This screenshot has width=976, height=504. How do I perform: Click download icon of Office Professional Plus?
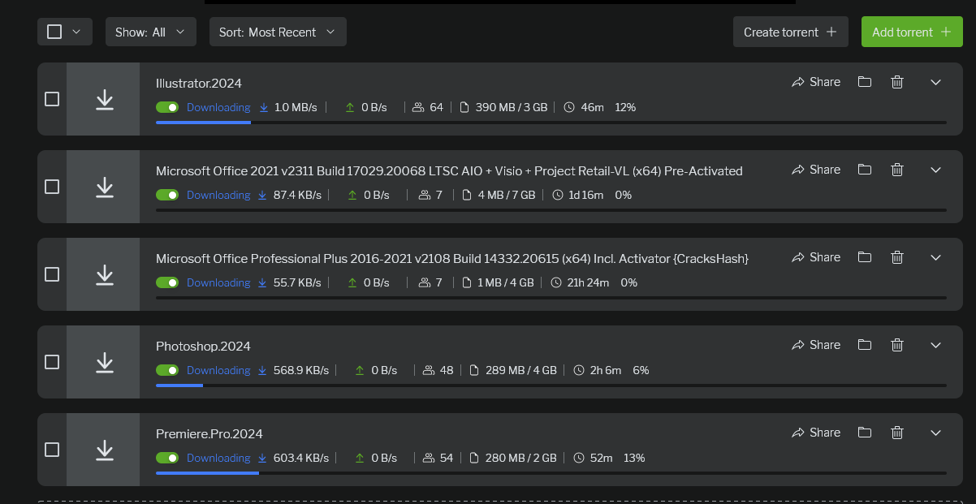click(104, 274)
